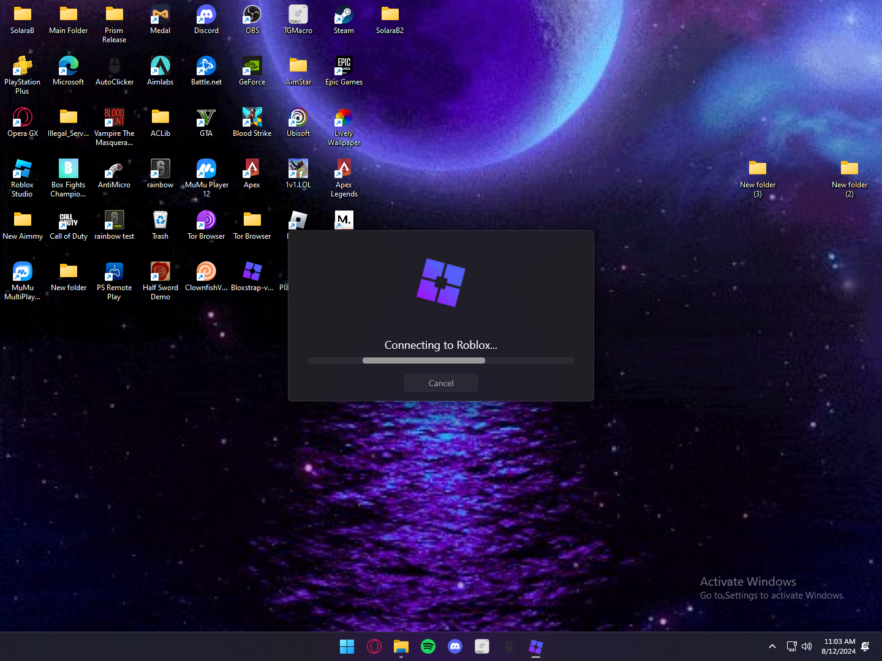Open Discord desktop shortcut
Image resolution: width=882 pixels, height=661 pixels.
pyautogui.click(x=206, y=20)
